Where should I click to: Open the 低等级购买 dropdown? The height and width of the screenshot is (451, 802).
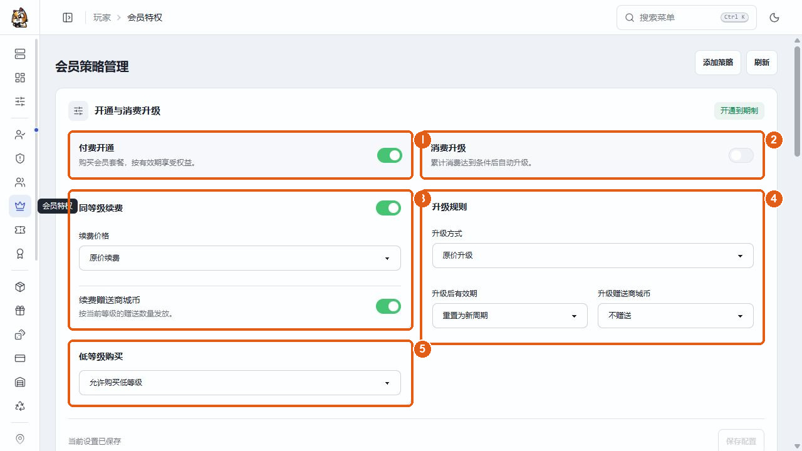[240, 383]
